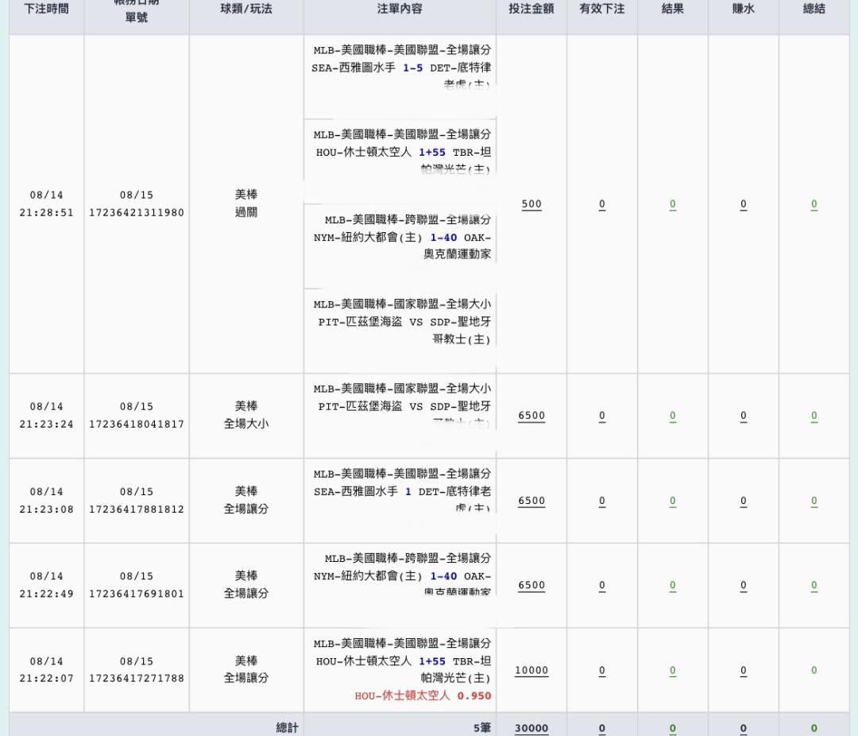Click the 5筆 count in the total row

point(482,728)
